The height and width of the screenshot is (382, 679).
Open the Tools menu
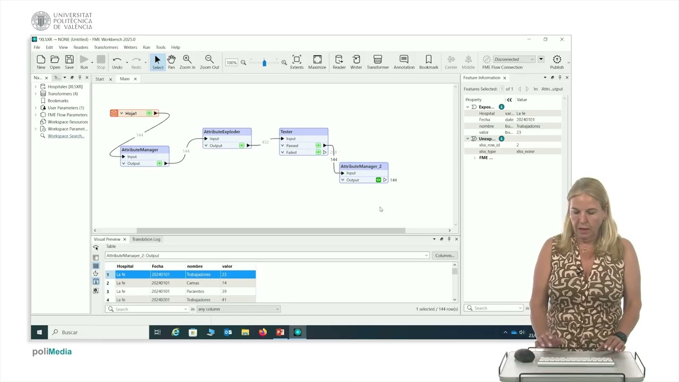tap(161, 47)
